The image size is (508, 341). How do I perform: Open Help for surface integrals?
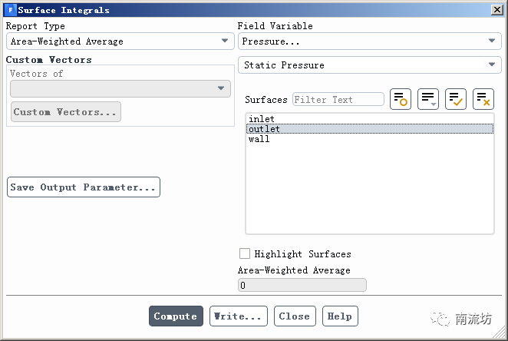click(339, 316)
